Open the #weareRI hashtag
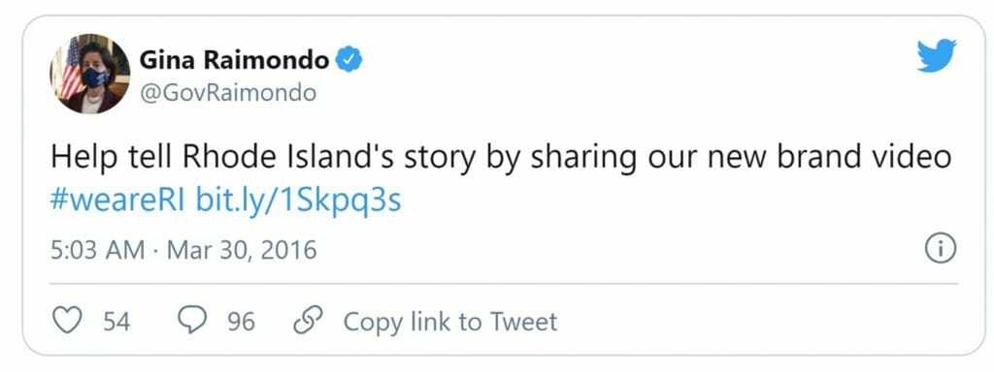Screen dimensions: 994x372 click(117, 201)
